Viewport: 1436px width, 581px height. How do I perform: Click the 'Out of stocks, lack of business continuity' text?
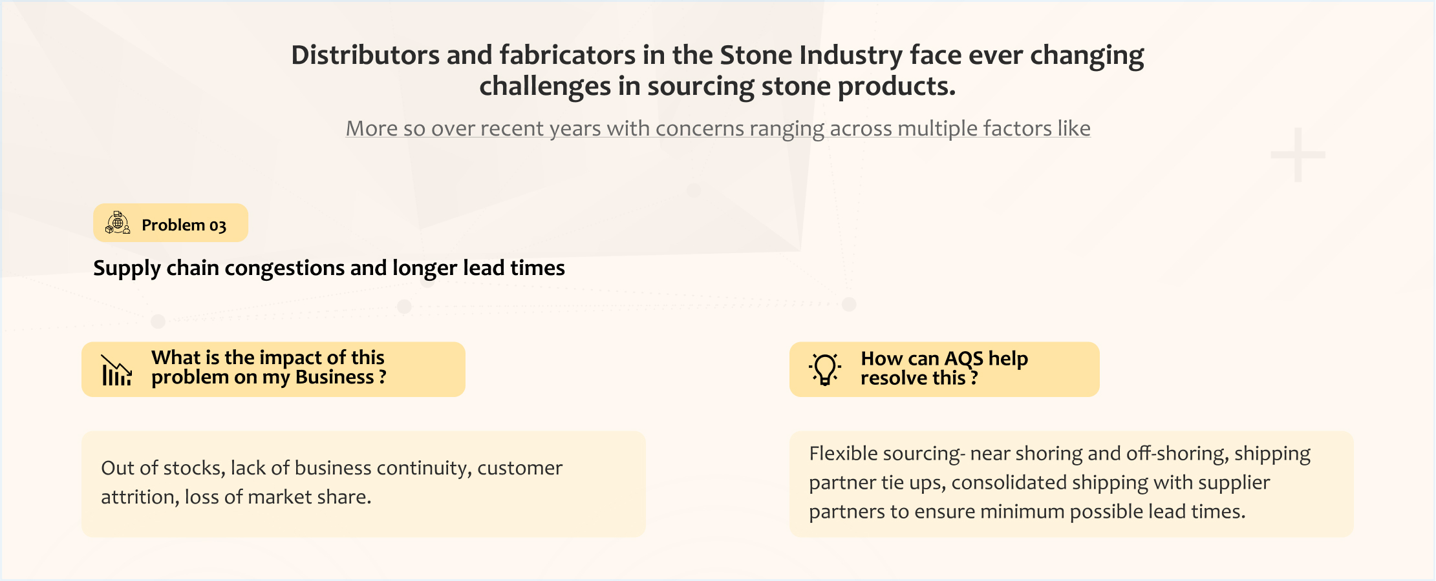tap(332, 468)
